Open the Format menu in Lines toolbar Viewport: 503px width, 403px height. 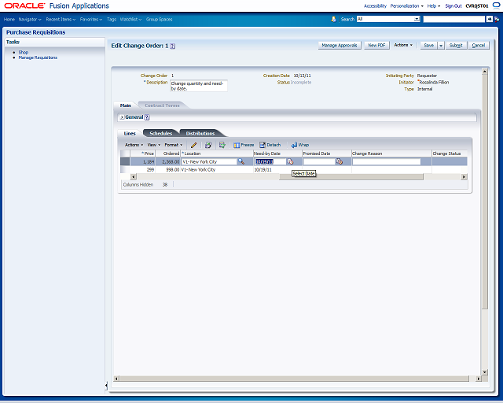point(173,145)
